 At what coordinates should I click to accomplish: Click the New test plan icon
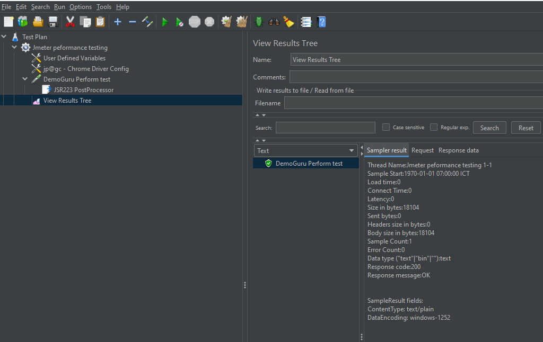coord(8,22)
